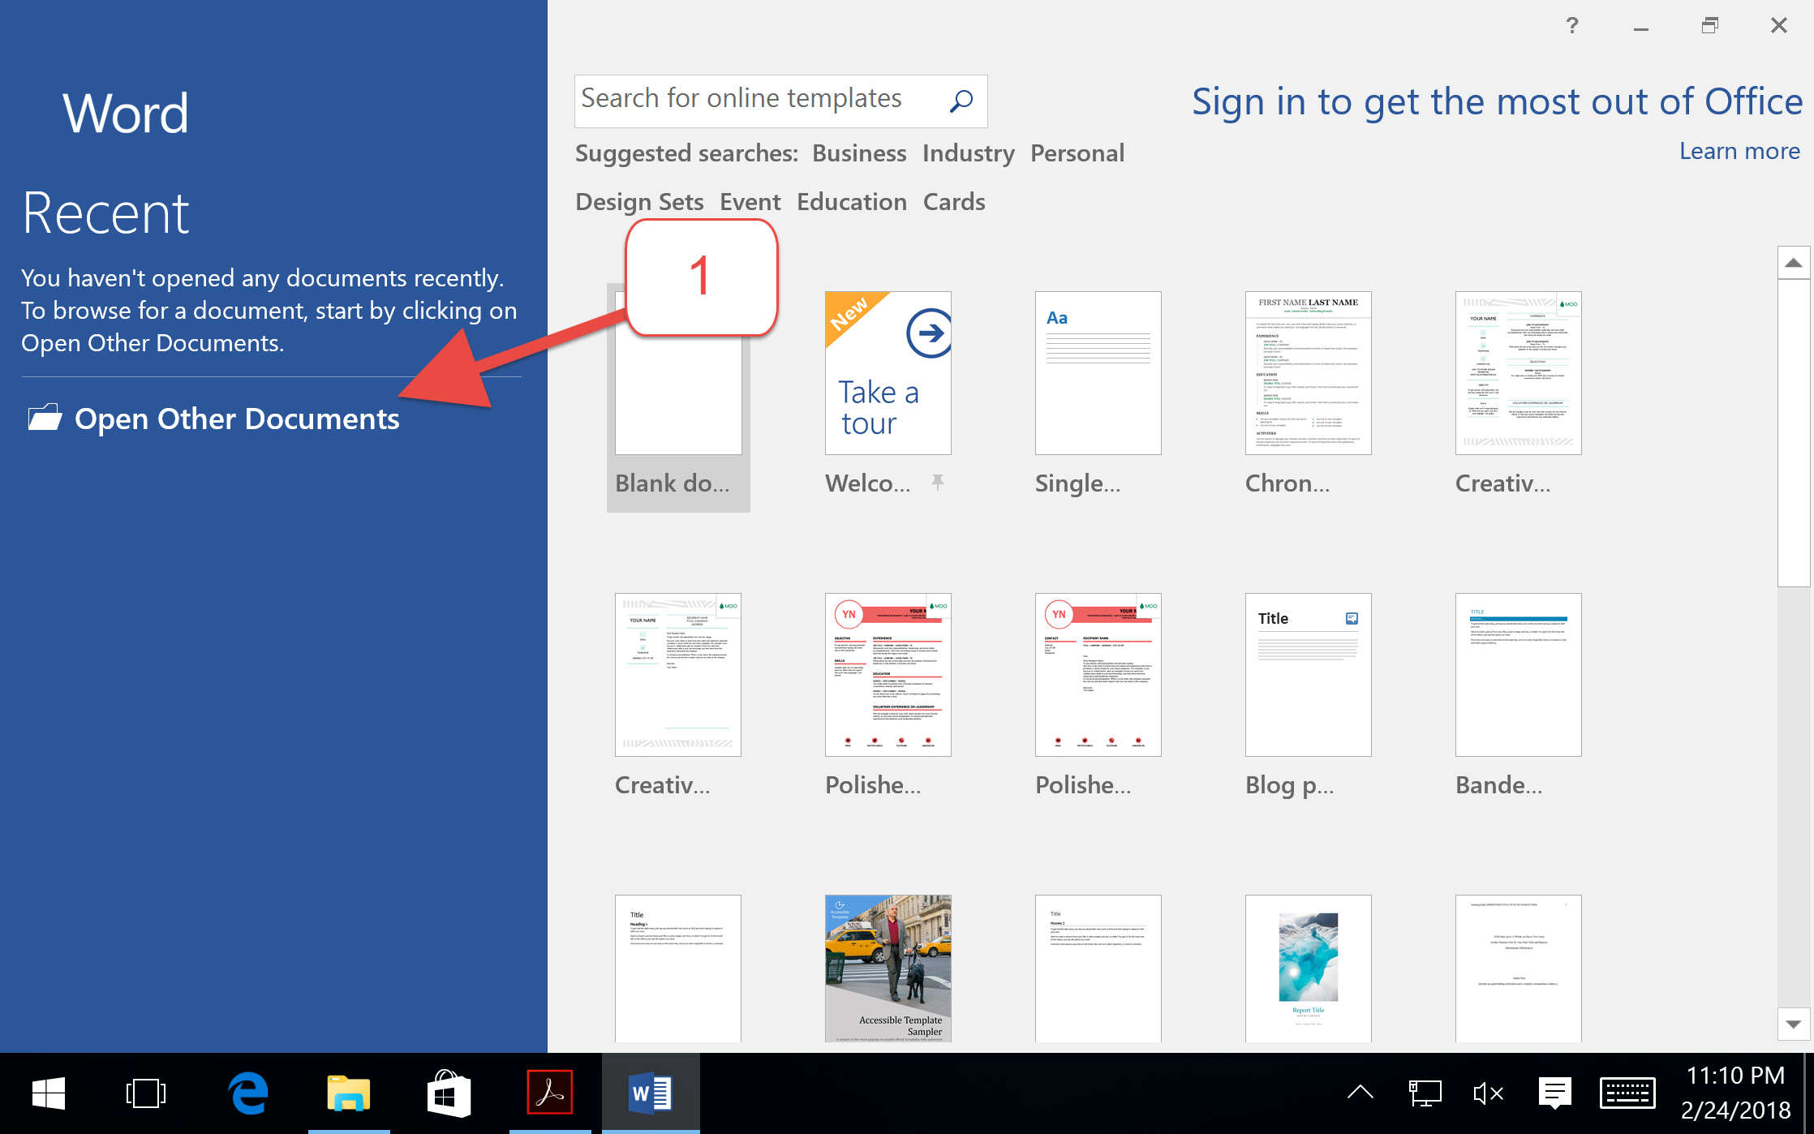Choose the Banded design template thumbnail
Image resolution: width=1814 pixels, height=1134 pixels.
point(1519,675)
